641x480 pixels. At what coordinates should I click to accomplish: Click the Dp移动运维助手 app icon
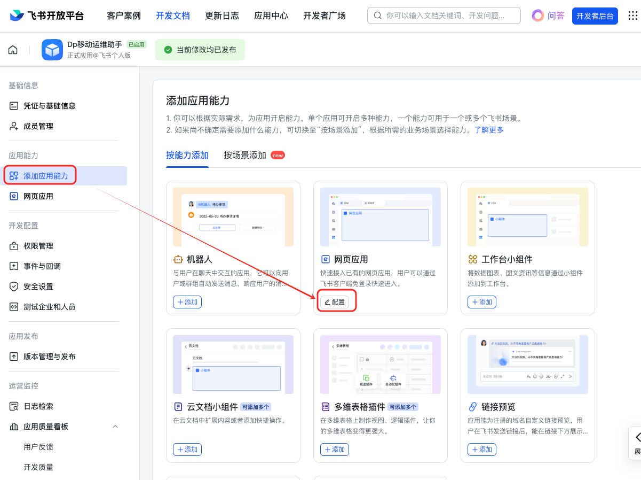coord(52,50)
